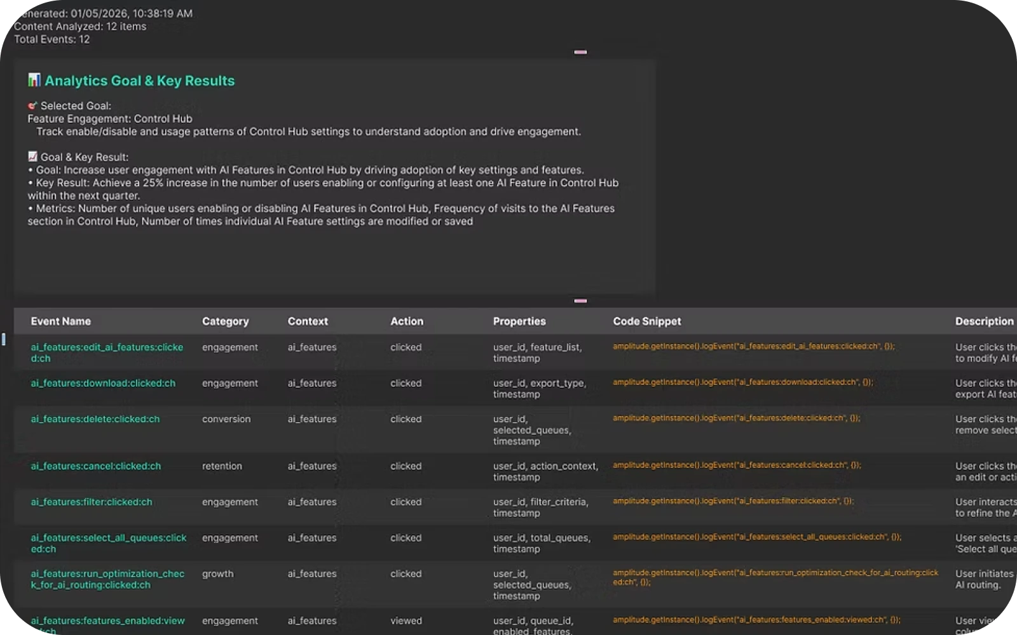Screen dimensions: 1017x635
Task: Click the Analytics Goal & Key Results heading
Action: click(140, 81)
